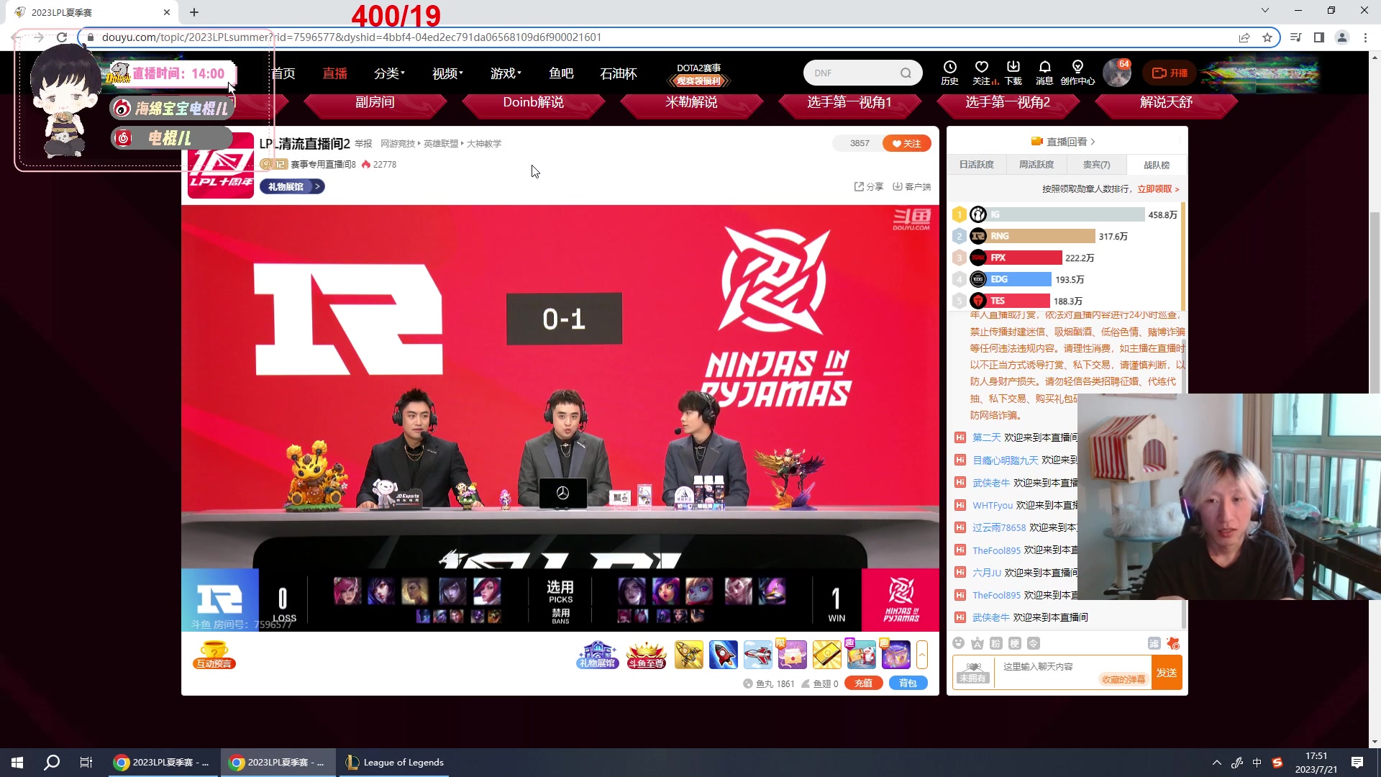
Task: Switch to Doinb解说 stream
Action: tap(533, 102)
